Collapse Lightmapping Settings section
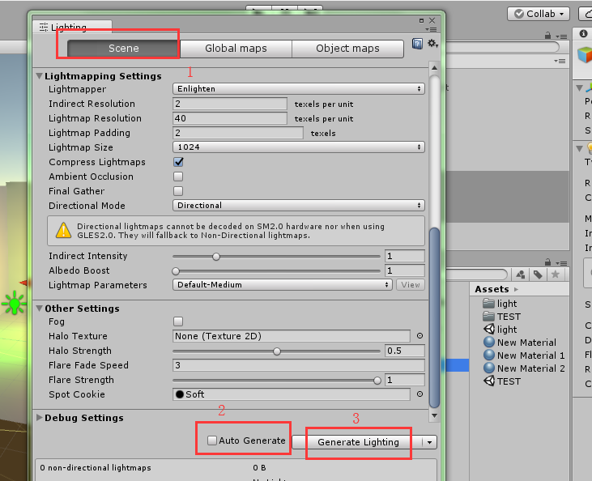The height and width of the screenshot is (481, 592). [39, 76]
